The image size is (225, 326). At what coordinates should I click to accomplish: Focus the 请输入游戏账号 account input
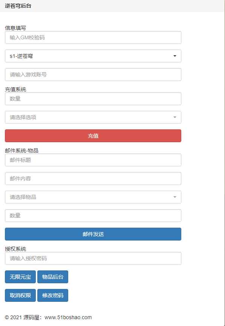pyautogui.click(x=93, y=75)
